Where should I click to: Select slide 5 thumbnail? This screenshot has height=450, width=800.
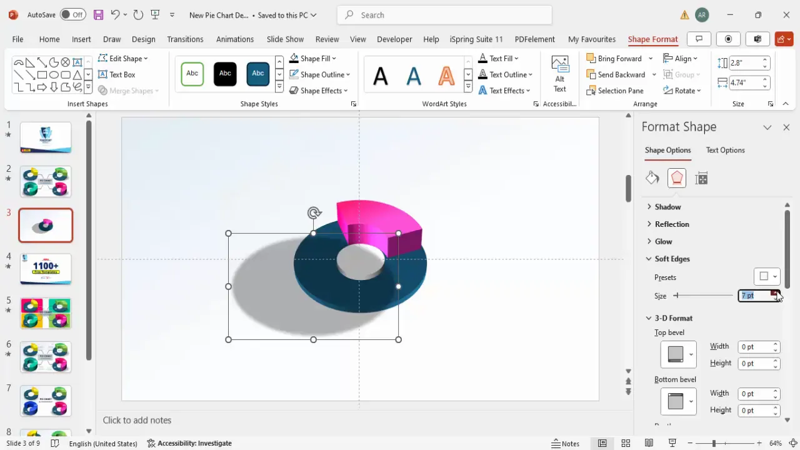pyautogui.click(x=46, y=312)
